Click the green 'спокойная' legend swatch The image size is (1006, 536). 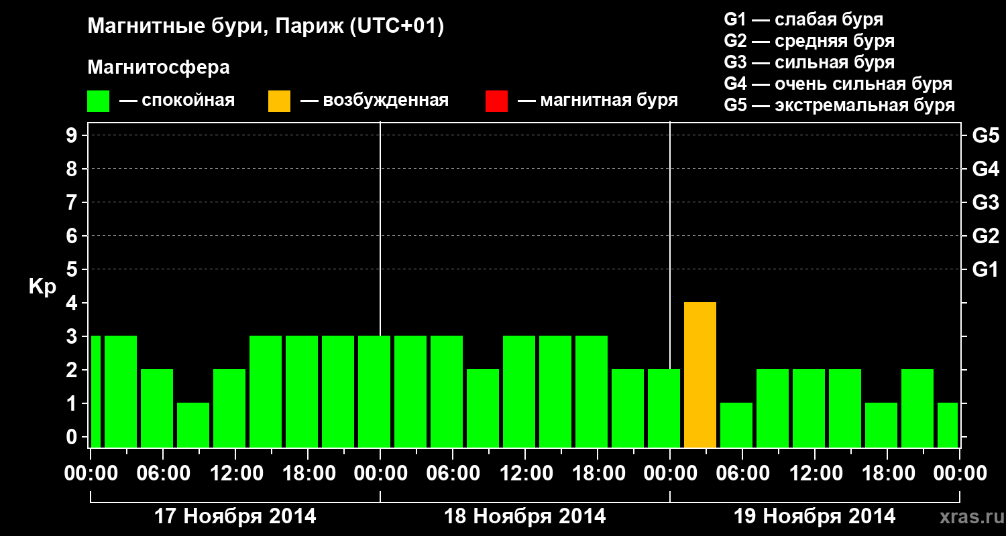pos(99,101)
